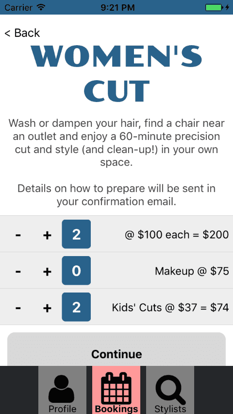Remove one Kids' Cut with minus
233x414 pixels.
pos(18,307)
